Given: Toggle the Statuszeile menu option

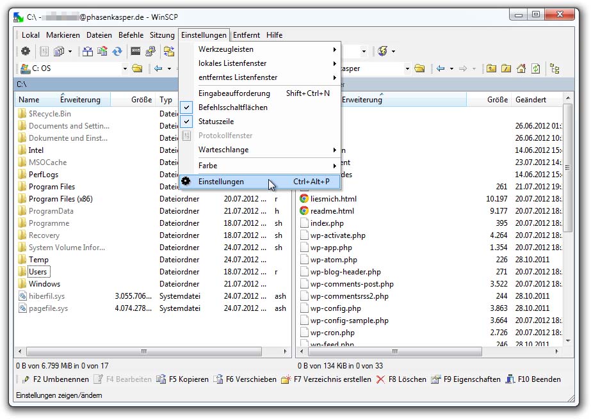Looking at the screenshot, I should point(216,122).
